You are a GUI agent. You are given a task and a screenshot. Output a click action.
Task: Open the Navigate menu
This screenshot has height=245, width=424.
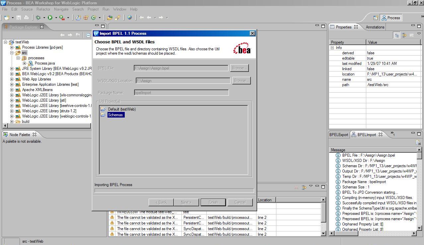(x=61, y=9)
